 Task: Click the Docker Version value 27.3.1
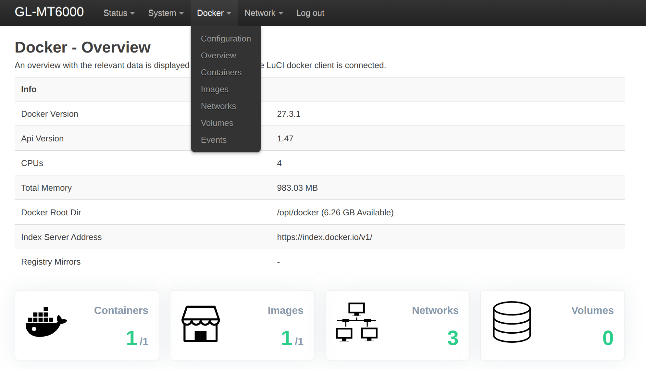click(289, 114)
